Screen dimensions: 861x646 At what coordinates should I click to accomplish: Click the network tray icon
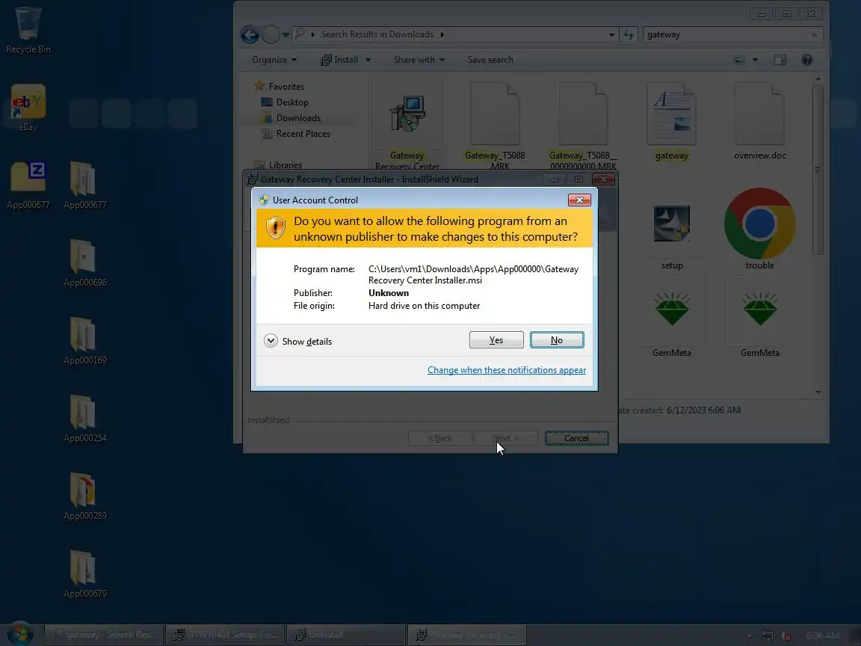pos(767,636)
